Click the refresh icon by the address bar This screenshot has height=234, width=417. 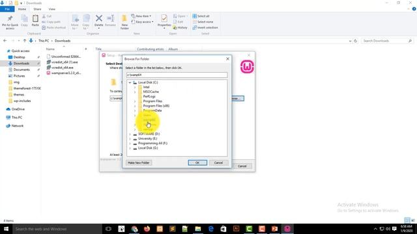pyautogui.click(x=355, y=41)
